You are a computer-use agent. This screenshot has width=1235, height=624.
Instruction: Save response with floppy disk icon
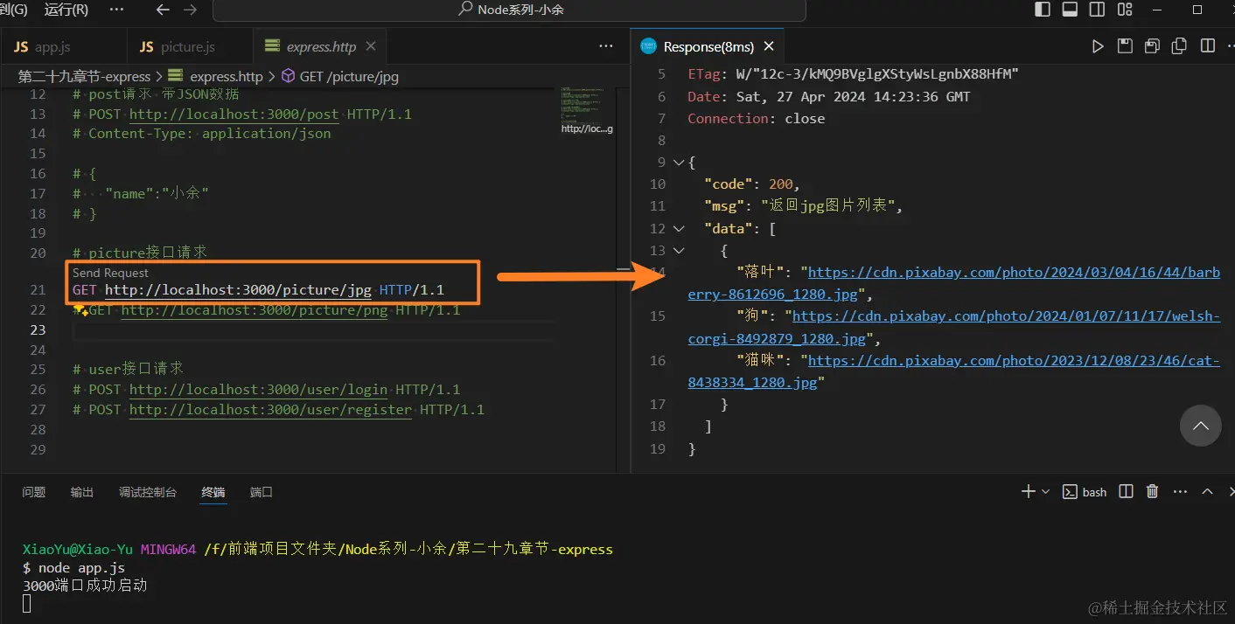1126,46
